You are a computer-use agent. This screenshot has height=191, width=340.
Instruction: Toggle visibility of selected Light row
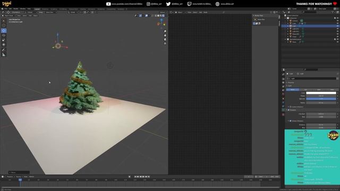(x=337, y=26)
